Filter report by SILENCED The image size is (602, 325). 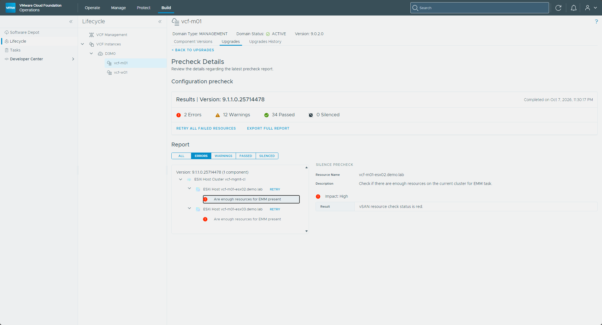[267, 156]
